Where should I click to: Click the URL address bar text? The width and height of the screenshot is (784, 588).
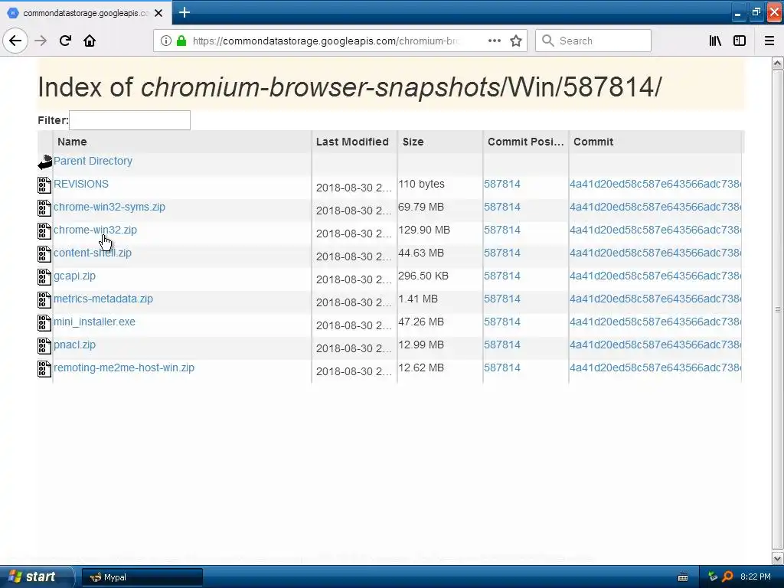325,41
